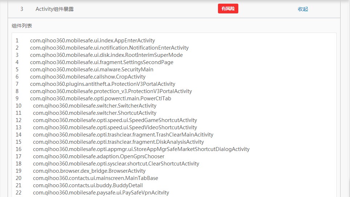Image resolution: width=350 pixels, height=197 pixels.
Task: Select the switcher.SwitcherActivity entry
Action: pos(95,106)
